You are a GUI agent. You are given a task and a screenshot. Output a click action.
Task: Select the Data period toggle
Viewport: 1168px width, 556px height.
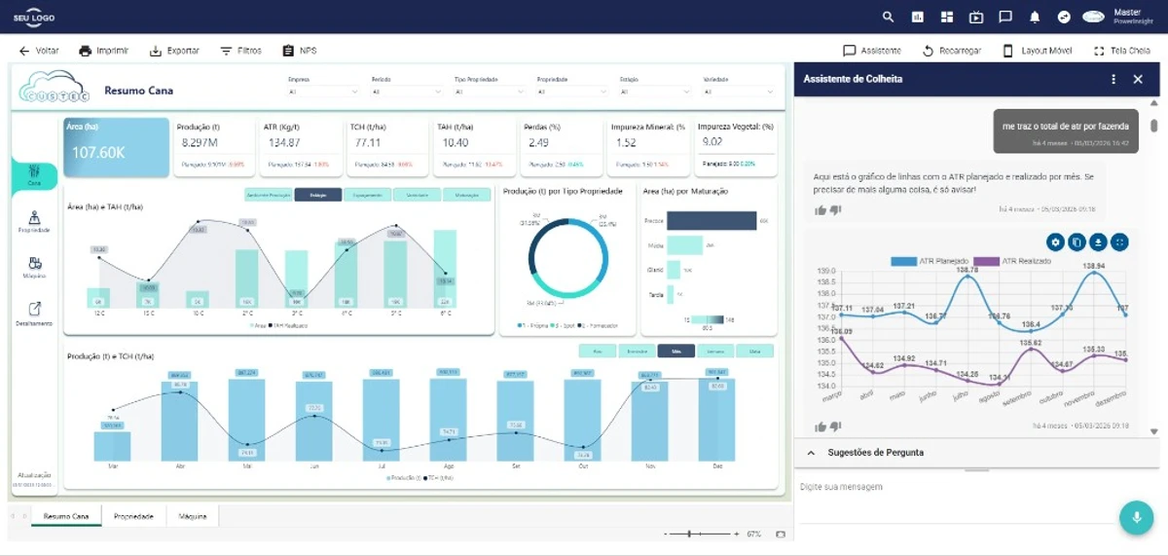[754, 351]
